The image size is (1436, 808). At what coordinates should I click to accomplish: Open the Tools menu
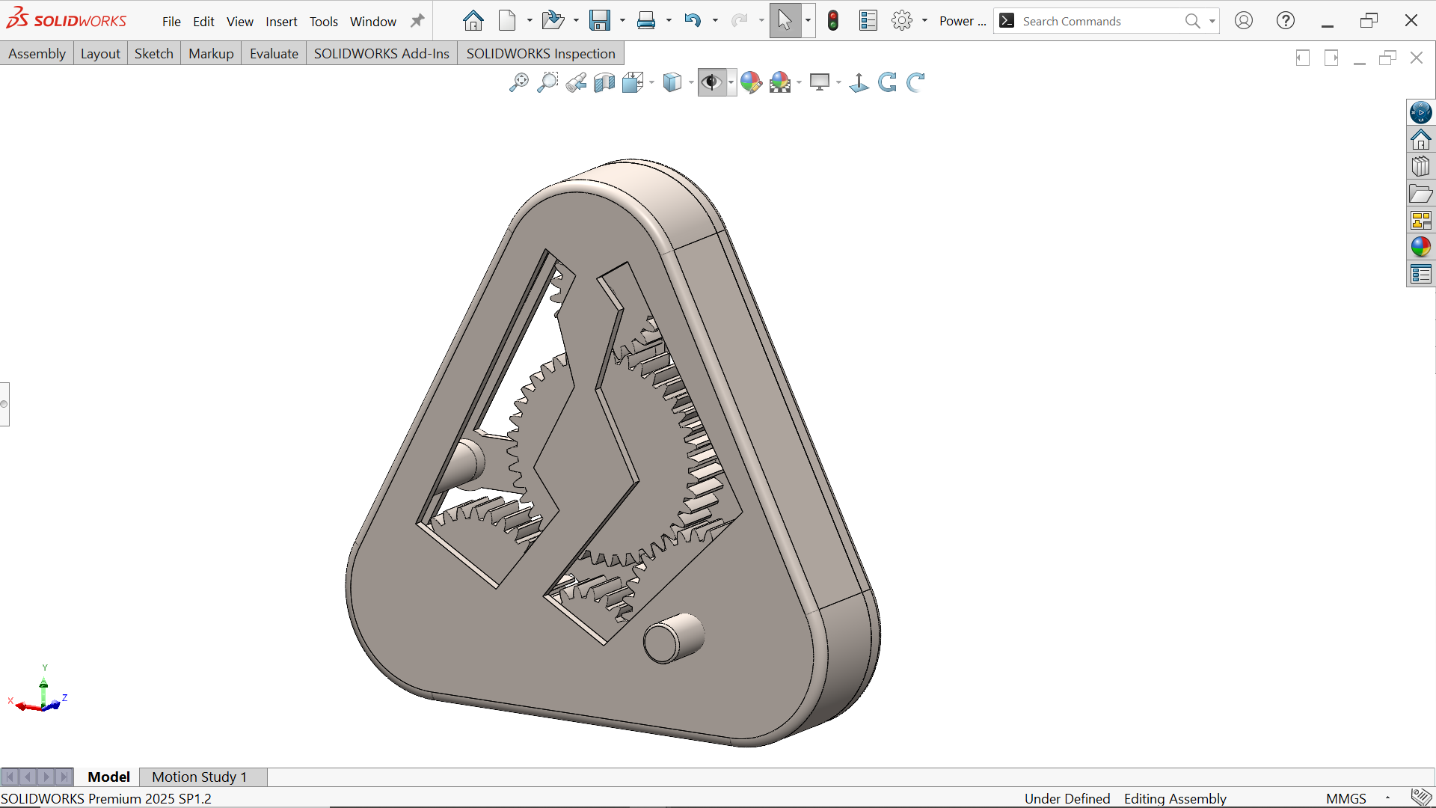[324, 22]
